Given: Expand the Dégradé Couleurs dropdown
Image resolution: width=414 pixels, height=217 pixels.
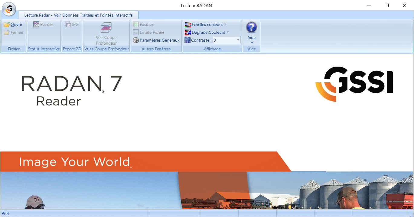Looking at the screenshot, I should coord(228,33).
